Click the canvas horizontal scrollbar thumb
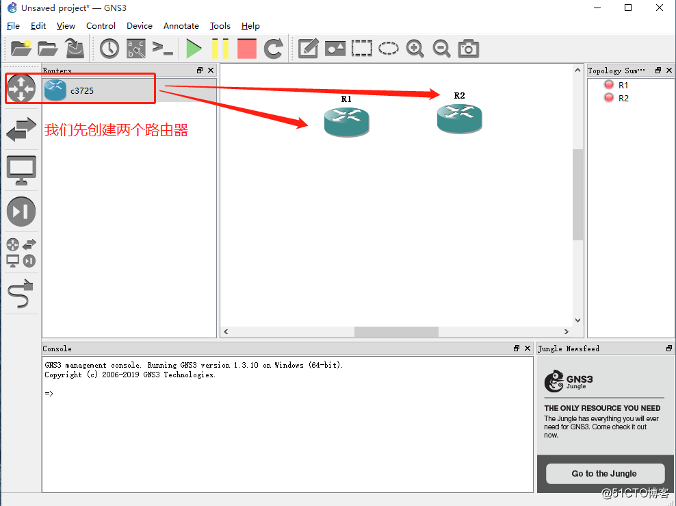This screenshot has width=676, height=506. [396, 331]
